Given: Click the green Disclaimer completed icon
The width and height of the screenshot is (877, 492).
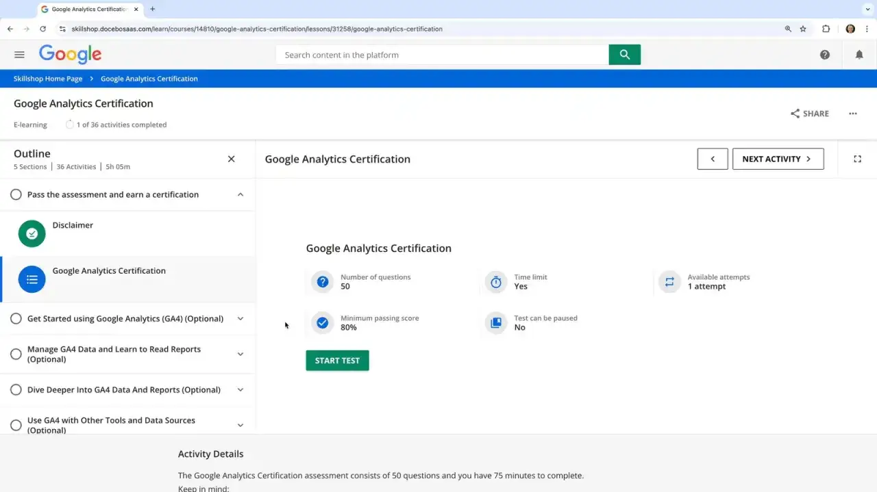Looking at the screenshot, I should click(x=32, y=233).
